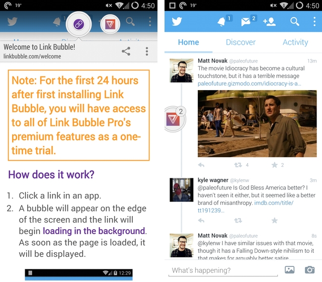Favorite kyle wagner's tweet
Image resolution: width=322 pixels, height=282 pixels.
275,221
